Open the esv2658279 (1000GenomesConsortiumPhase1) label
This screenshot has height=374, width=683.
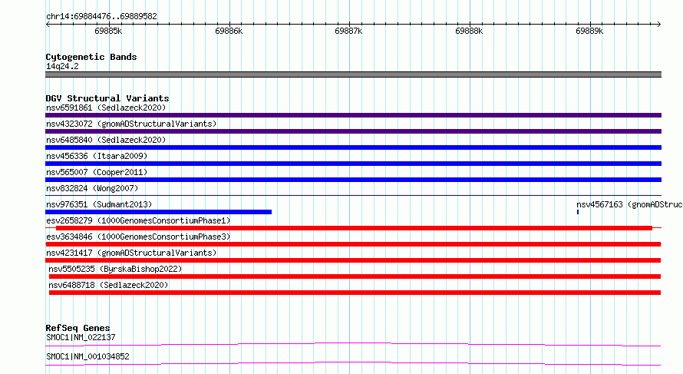click(x=138, y=220)
